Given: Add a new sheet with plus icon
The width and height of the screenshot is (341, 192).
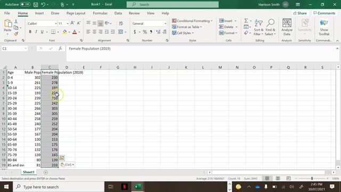Looking at the screenshot, I should (45, 172).
